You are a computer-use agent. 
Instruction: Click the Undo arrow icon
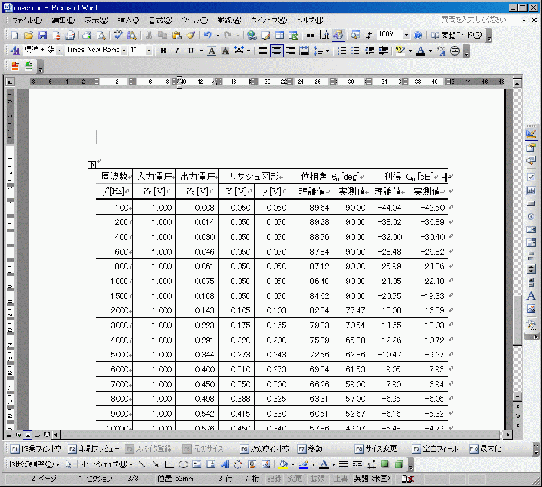coord(207,35)
